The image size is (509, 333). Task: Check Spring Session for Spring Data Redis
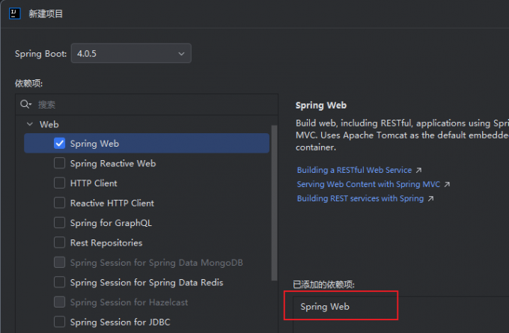coord(59,282)
